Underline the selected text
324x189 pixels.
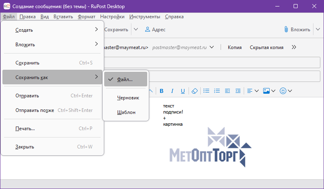pos(182,91)
